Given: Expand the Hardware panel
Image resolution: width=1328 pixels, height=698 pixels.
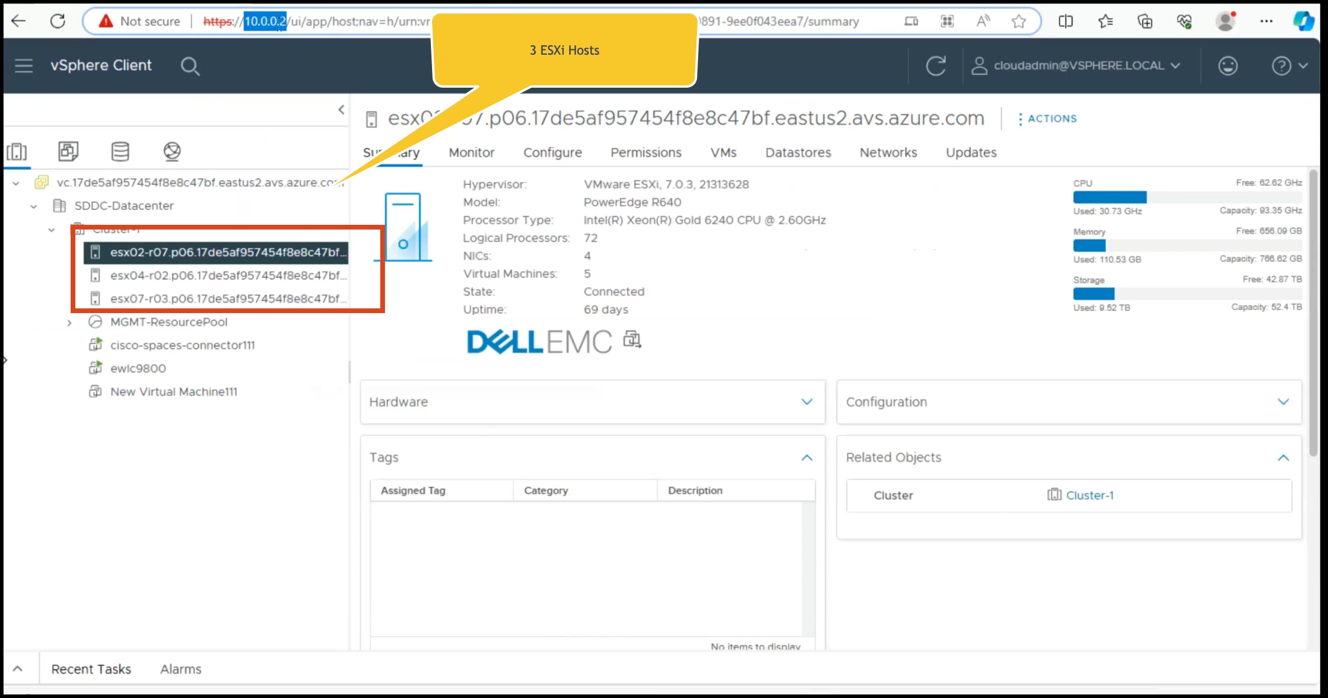Looking at the screenshot, I should [x=806, y=402].
